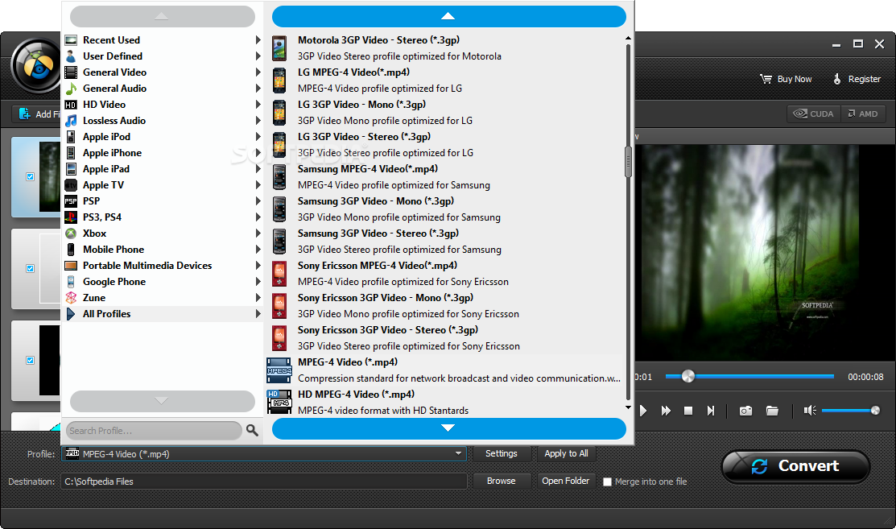Screen dimensions: 896x529
Task: Click the HD MPEG-4 Video format icon
Action: [x=279, y=402]
